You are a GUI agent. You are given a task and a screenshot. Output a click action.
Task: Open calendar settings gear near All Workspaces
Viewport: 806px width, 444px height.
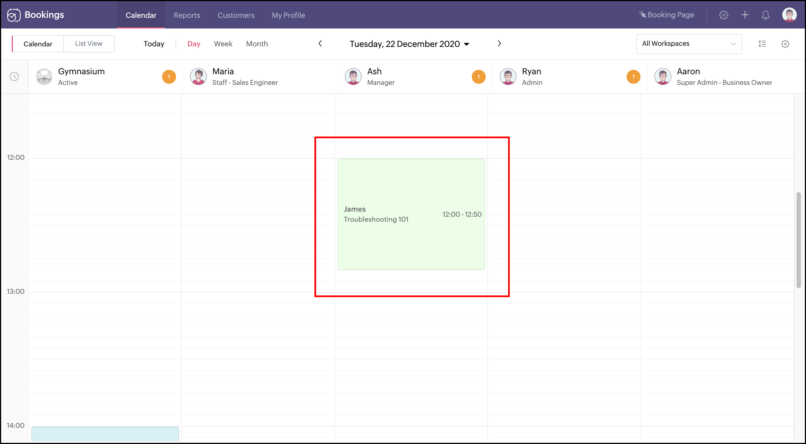tap(785, 44)
